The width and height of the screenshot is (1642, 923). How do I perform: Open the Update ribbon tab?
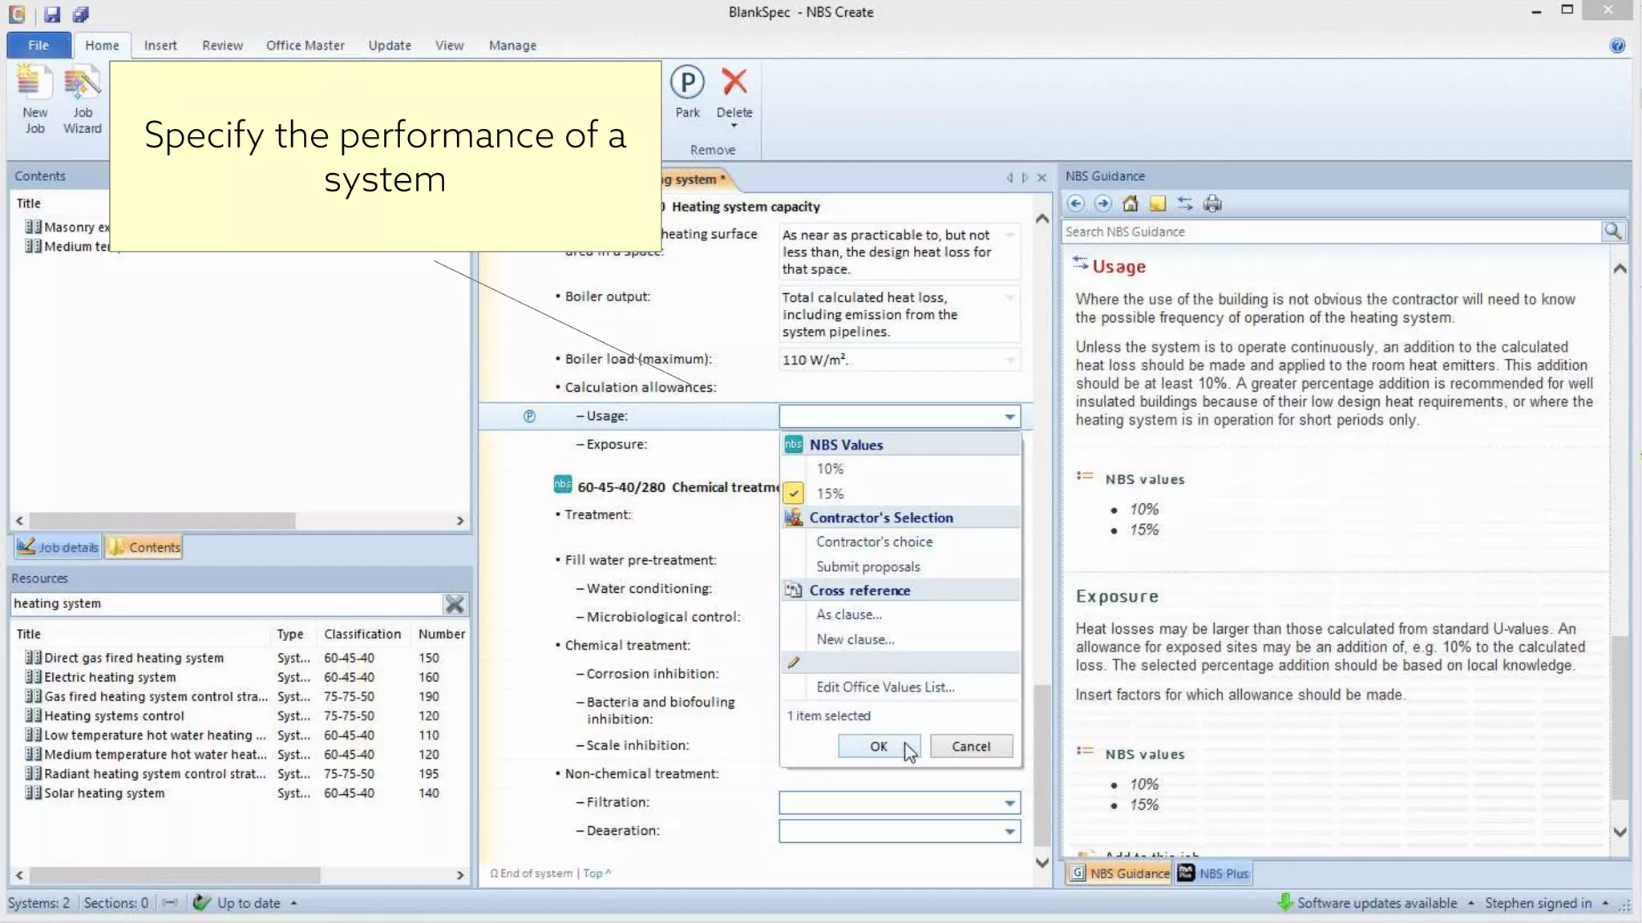(x=390, y=45)
